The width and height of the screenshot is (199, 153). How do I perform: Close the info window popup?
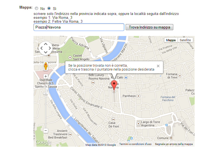(x=158, y=66)
